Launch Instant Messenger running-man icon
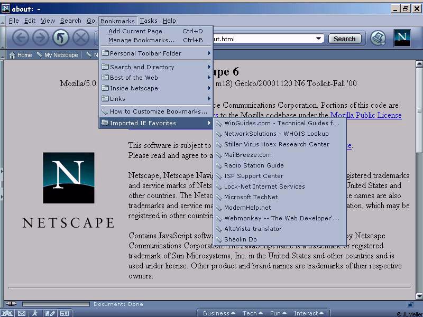This screenshot has width=423, height=317. click(35, 313)
